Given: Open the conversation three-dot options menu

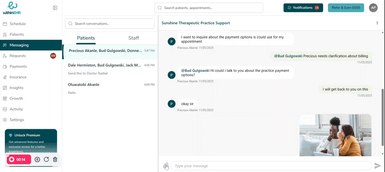Looking at the screenshot, I should (377, 23).
